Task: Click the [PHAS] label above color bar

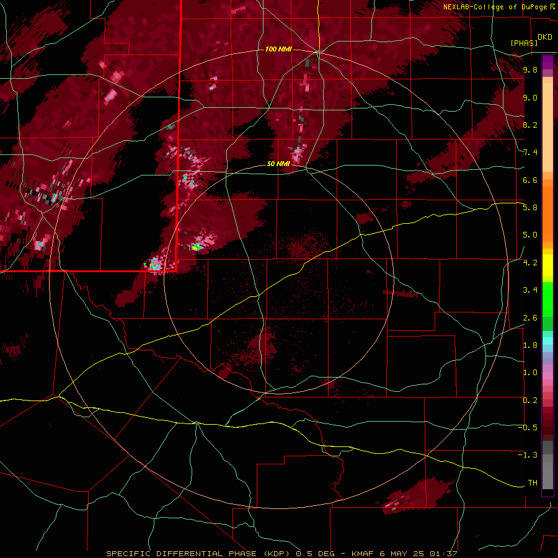Action: coord(524,43)
